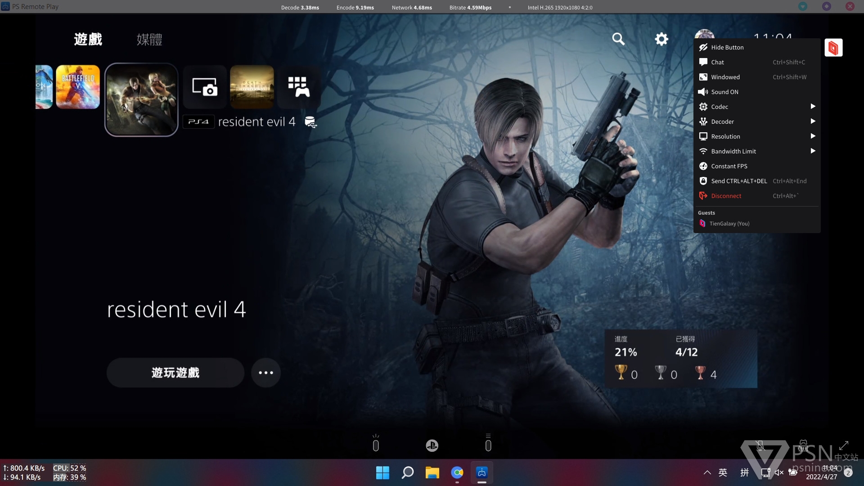Open the three-dots options button
Screen dimensions: 864x486
(266, 373)
